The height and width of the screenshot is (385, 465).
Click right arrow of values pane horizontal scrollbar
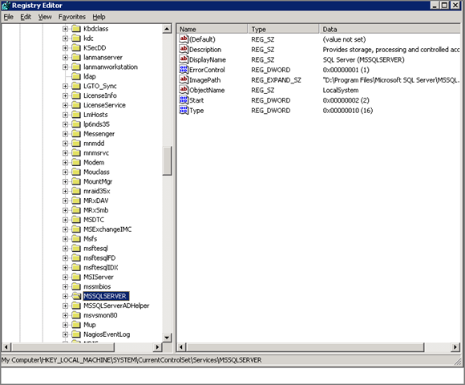(x=455, y=346)
